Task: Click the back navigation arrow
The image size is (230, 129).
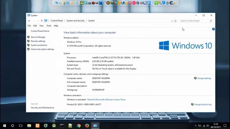Action: (29, 21)
